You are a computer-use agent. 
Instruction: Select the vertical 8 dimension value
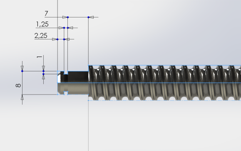pos(18,85)
